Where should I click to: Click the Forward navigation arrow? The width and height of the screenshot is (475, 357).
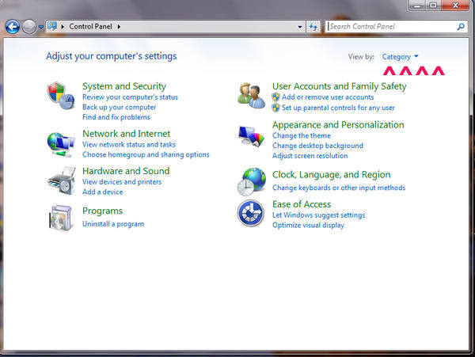pos(29,27)
